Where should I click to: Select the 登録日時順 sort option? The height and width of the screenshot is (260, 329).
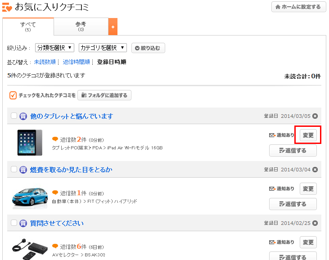pyautogui.click(x=112, y=62)
